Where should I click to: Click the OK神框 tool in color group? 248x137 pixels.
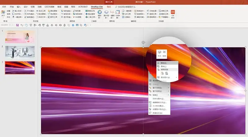click(x=77, y=17)
